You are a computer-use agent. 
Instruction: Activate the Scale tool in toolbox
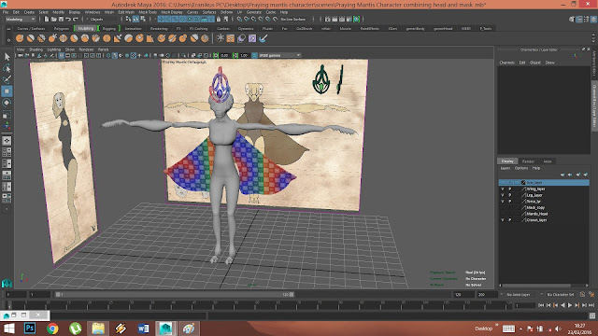click(7, 114)
